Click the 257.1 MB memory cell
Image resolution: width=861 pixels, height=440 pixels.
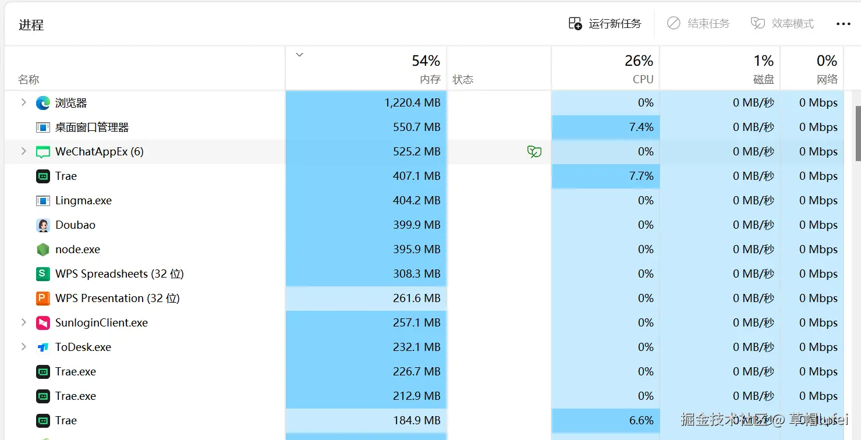(366, 323)
